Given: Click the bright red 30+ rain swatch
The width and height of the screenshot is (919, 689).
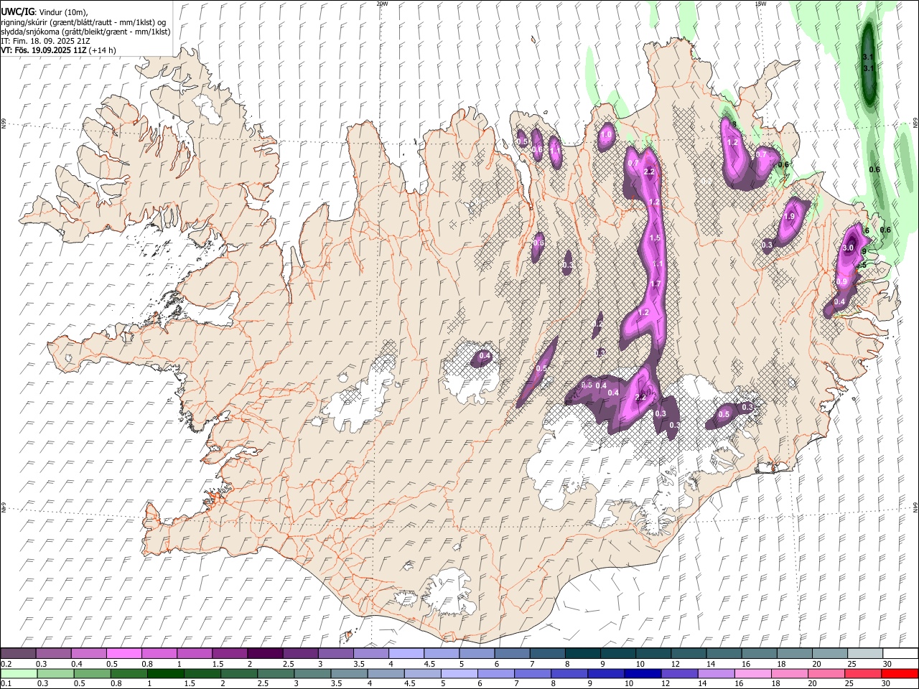Looking at the screenshot, I should click(900, 673).
